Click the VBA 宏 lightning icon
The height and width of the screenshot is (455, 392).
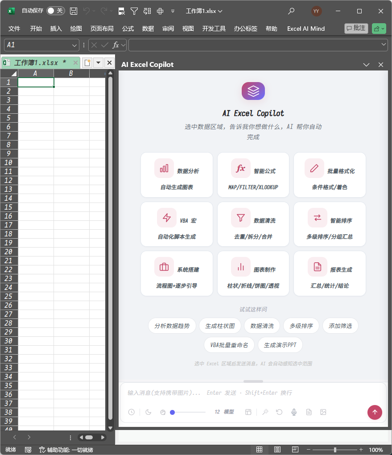tap(166, 218)
